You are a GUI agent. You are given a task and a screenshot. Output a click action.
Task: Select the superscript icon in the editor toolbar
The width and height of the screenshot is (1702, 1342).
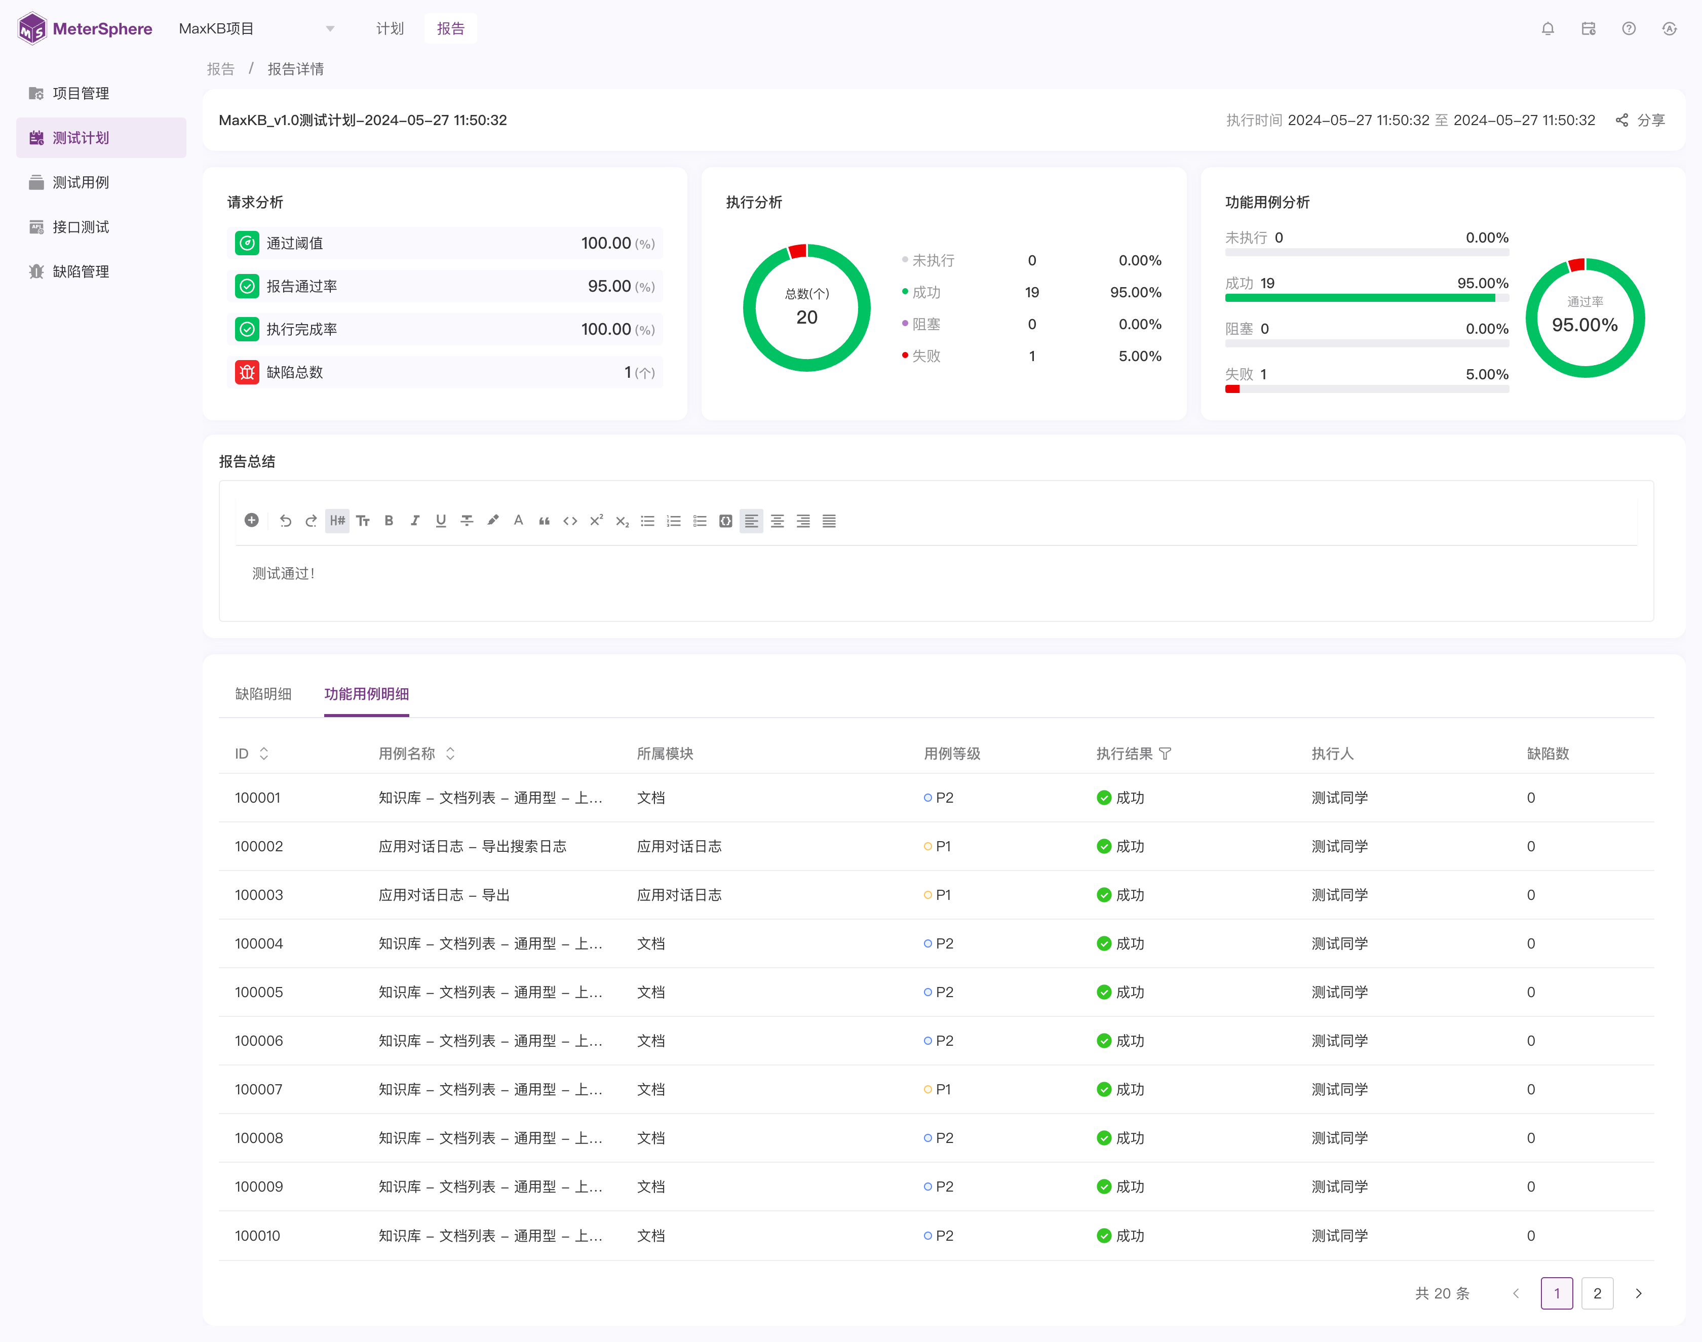pyautogui.click(x=596, y=520)
